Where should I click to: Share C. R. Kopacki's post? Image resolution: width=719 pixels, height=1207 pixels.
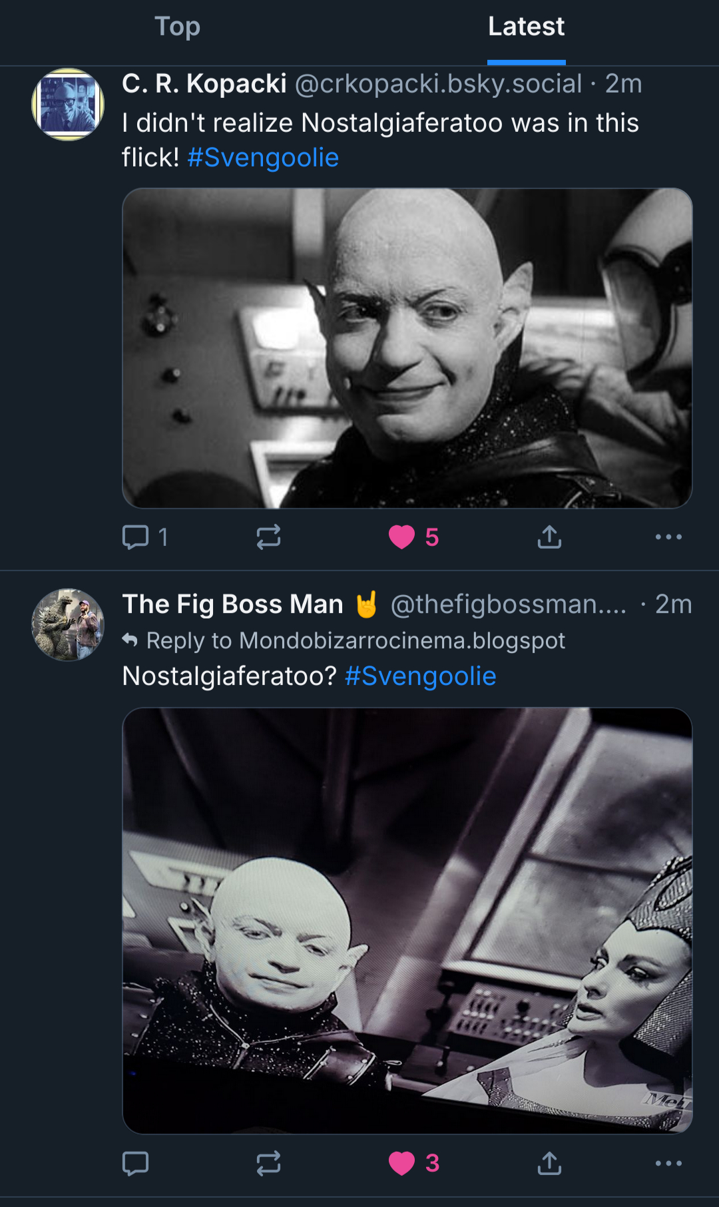pos(549,537)
